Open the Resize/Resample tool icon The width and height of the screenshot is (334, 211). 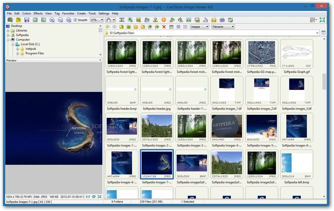point(130,20)
